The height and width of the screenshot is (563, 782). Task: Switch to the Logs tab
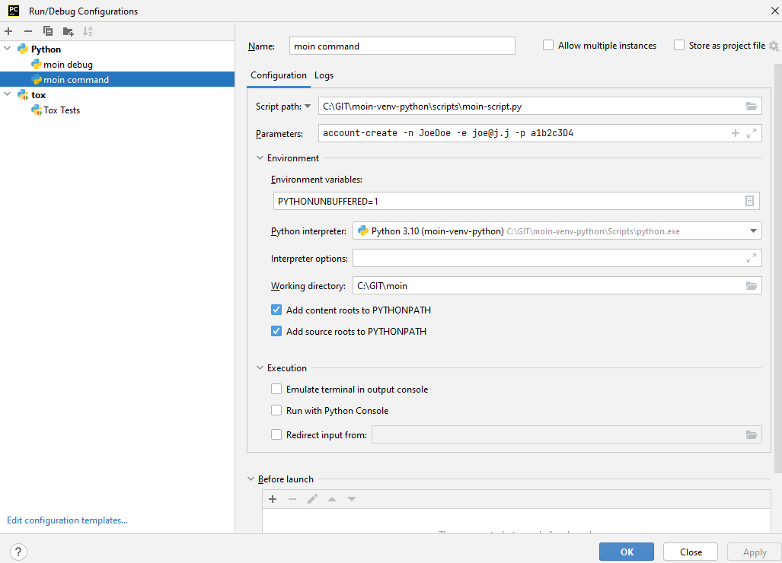pos(324,75)
